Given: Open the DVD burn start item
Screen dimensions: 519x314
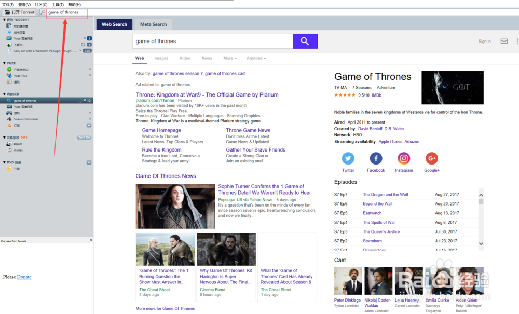Looking at the screenshot, I should click(13, 169).
